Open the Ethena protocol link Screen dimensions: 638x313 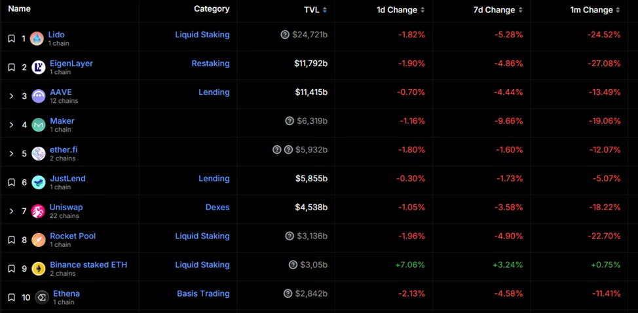pos(66,293)
